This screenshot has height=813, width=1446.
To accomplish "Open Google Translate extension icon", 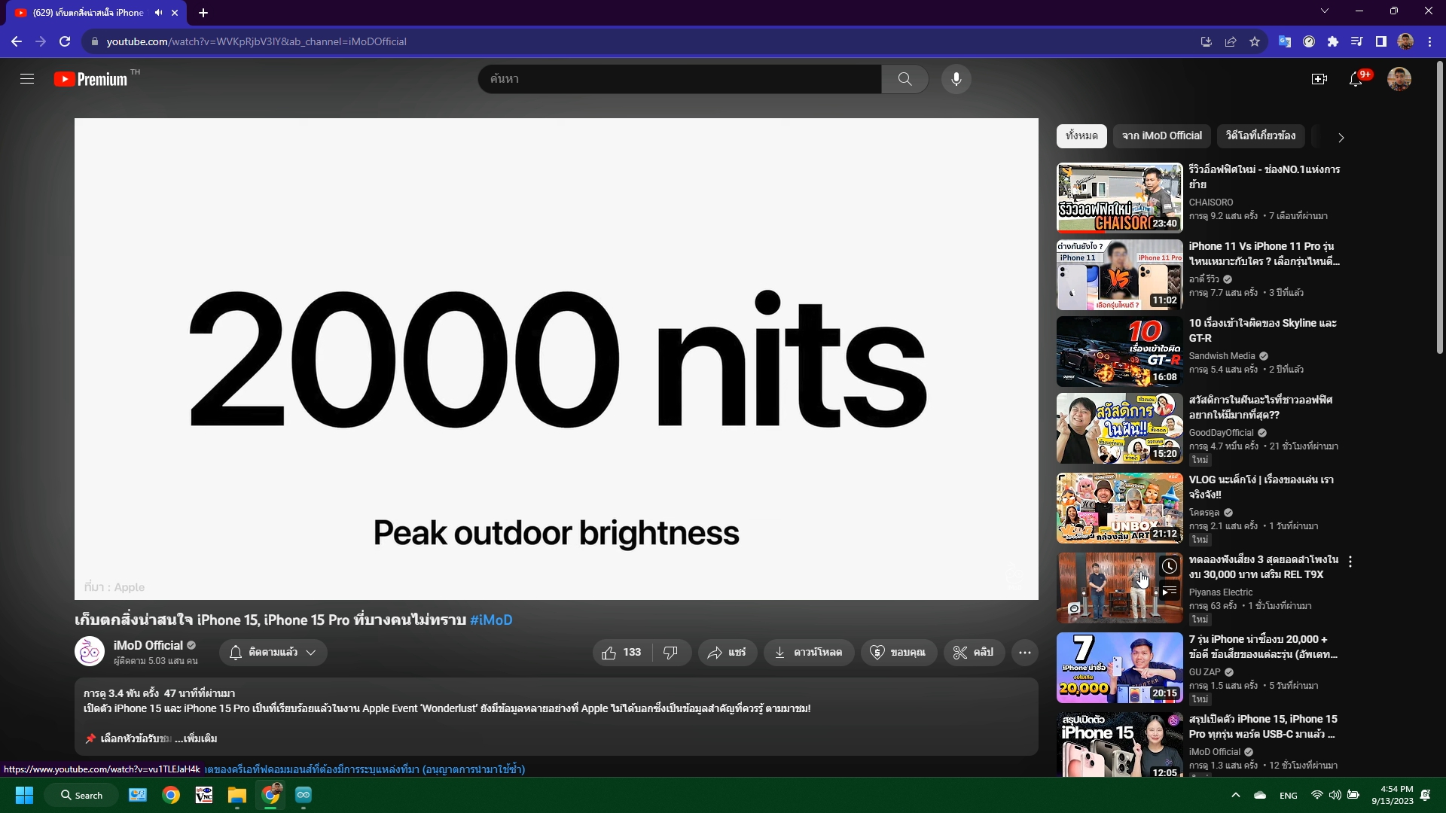I will click(1285, 41).
